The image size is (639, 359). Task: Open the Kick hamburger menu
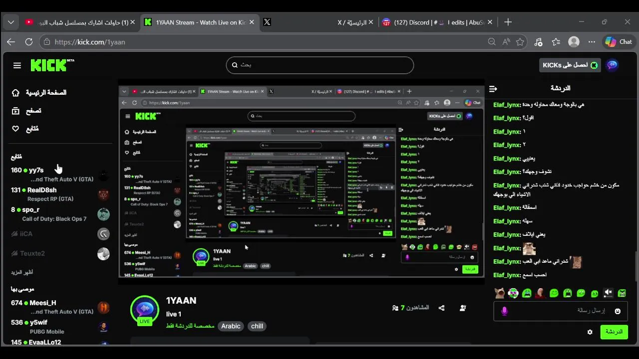click(x=17, y=65)
